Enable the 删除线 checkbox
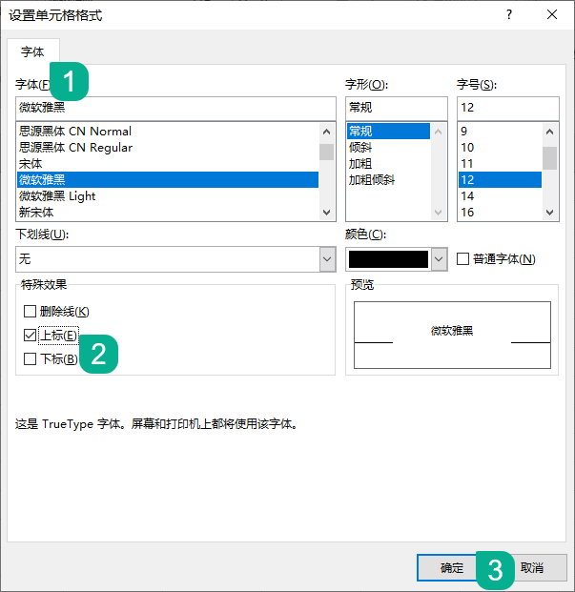The image size is (575, 592). pos(30,312)
